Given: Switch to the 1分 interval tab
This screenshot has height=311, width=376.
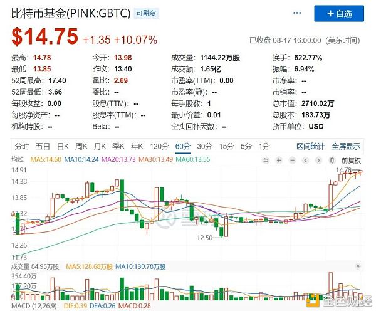Looking at the screenshot, I should click(x=264, y=146).
